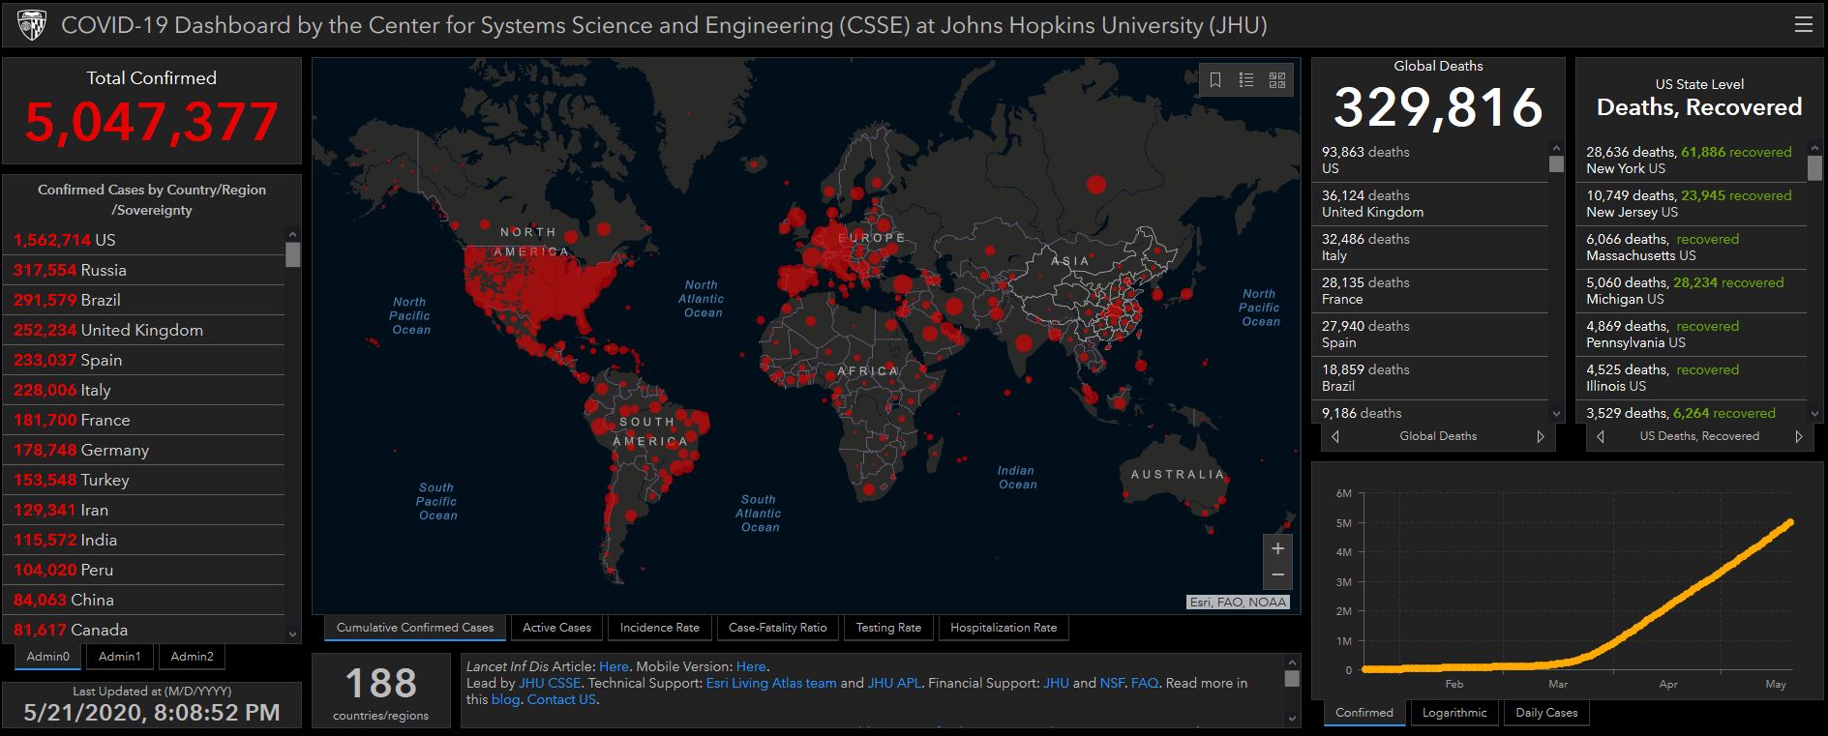Go to next Global Deaths panel
1828x736 pixels.
click(x=1541, y=436)
